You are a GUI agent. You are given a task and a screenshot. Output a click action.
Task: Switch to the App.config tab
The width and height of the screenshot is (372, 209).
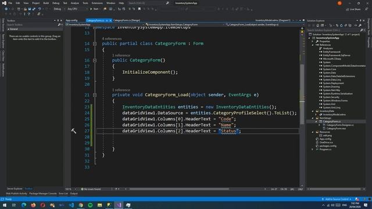(71, 20)
